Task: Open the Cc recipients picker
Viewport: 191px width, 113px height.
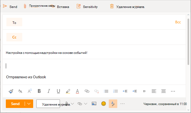Action: click(x=14, y=37)
